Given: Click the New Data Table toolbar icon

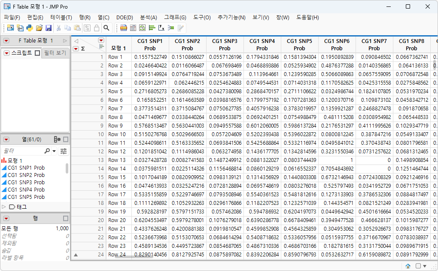Looking at the screenshot, I should pyautogui.click(x=10, y=27).
